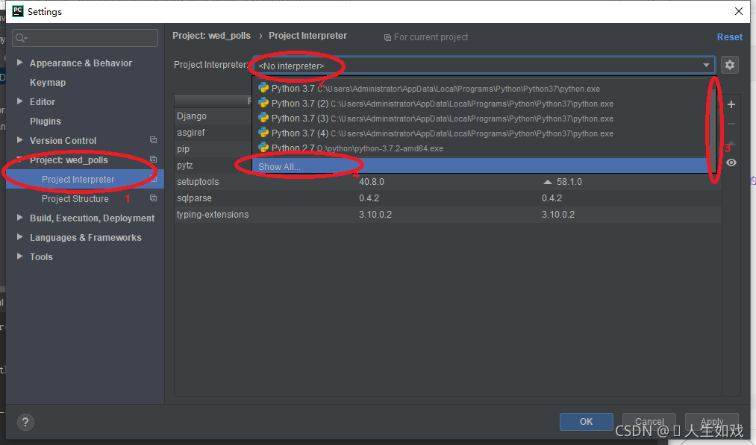
Task: Toggle the eye icon for early releases
Action: [x=731, y=162]
